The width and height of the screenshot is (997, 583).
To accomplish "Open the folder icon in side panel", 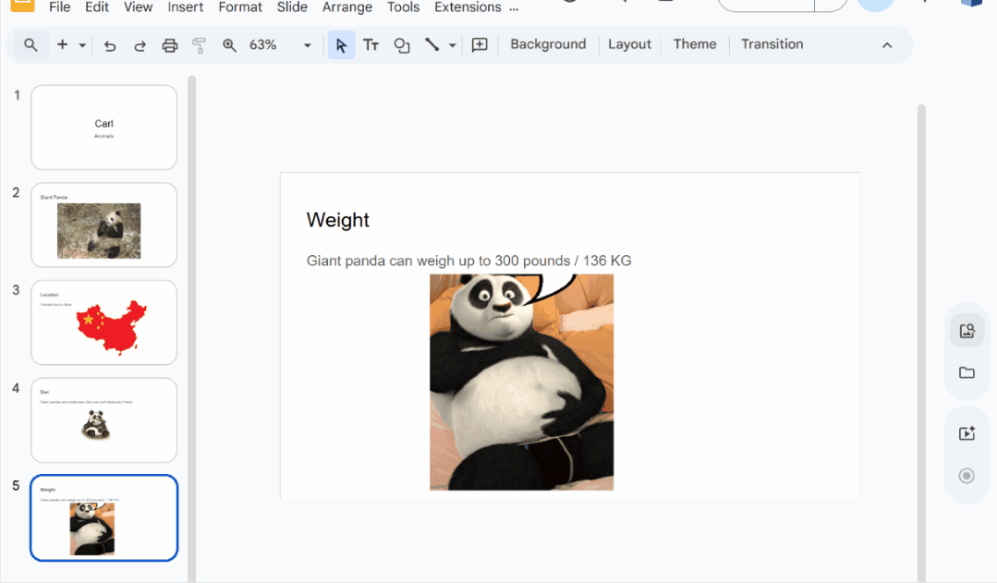I will (967, 372).
